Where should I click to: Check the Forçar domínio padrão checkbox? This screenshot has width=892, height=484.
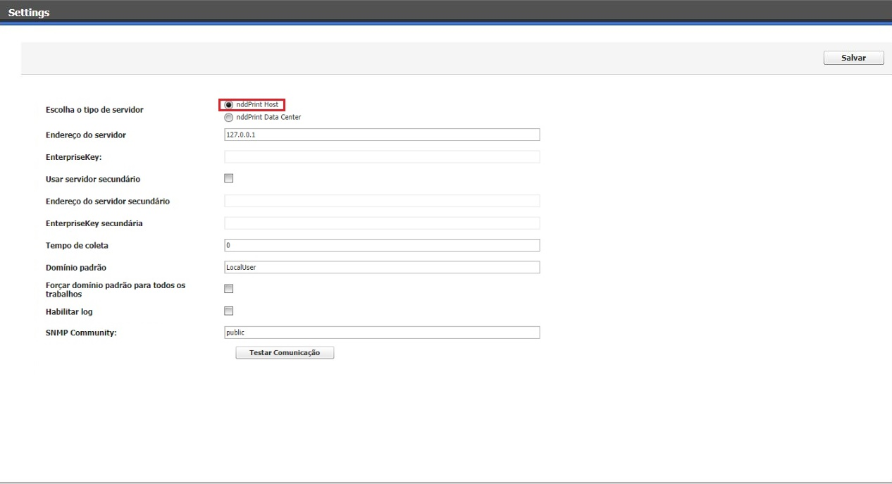(228, 289)
